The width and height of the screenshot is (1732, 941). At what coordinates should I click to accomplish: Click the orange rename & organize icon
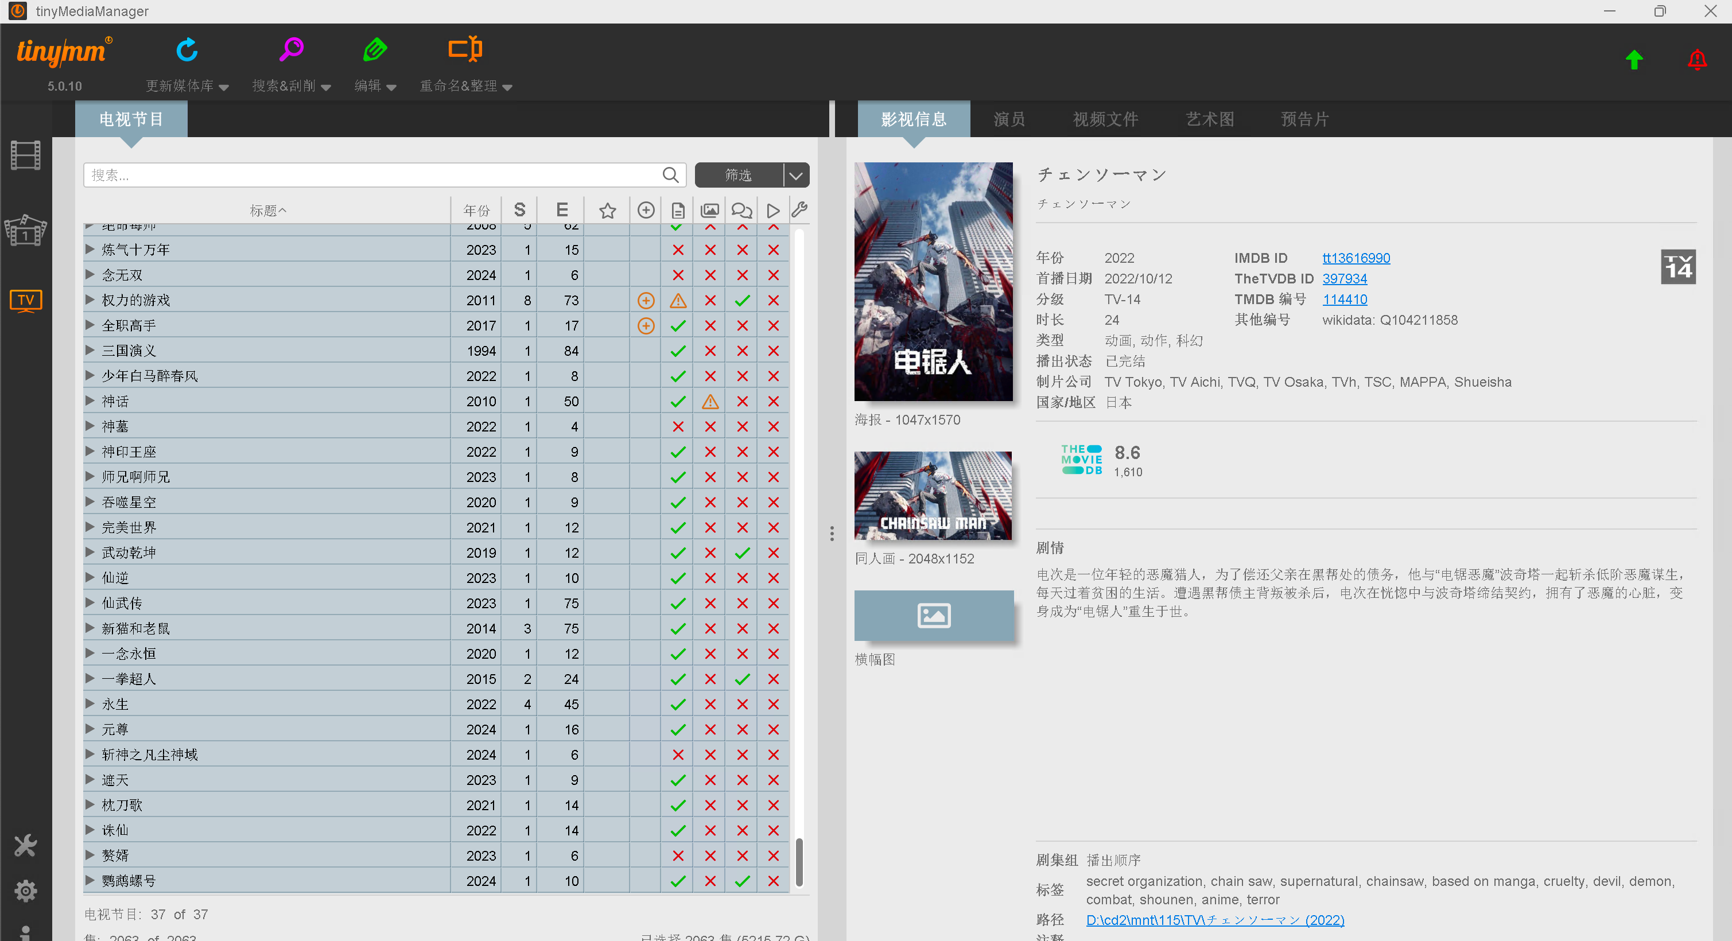465,49
